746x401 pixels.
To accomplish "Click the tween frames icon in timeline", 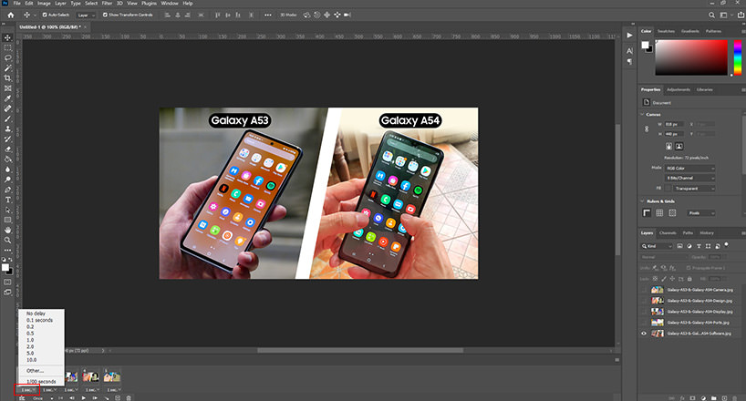I will [107, 397].
